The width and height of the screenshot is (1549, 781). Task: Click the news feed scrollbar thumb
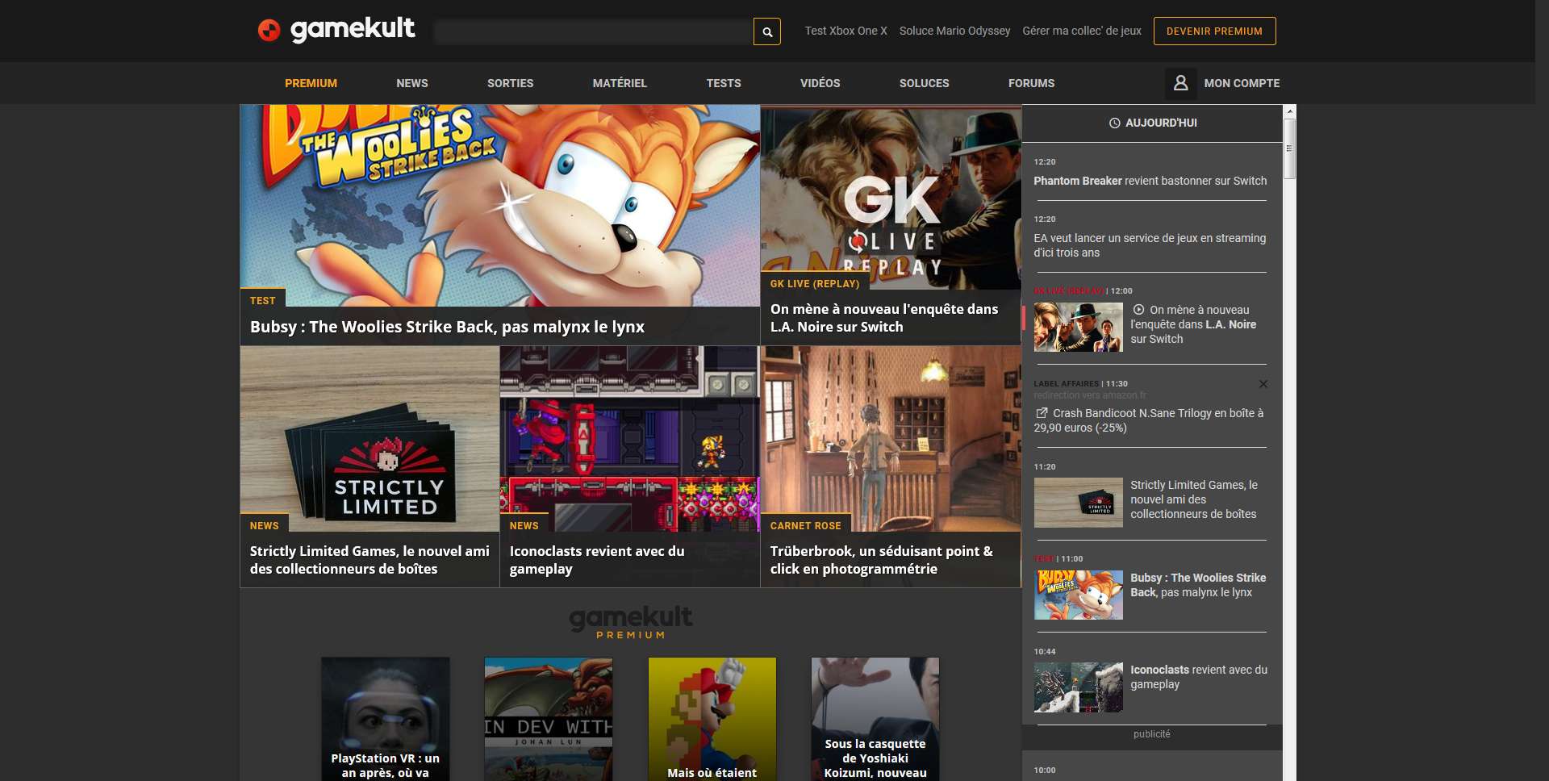click(1289, 148)
